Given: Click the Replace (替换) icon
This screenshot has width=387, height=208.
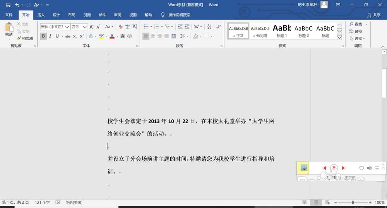Looking at the screenshot, I should coord(356,31).
